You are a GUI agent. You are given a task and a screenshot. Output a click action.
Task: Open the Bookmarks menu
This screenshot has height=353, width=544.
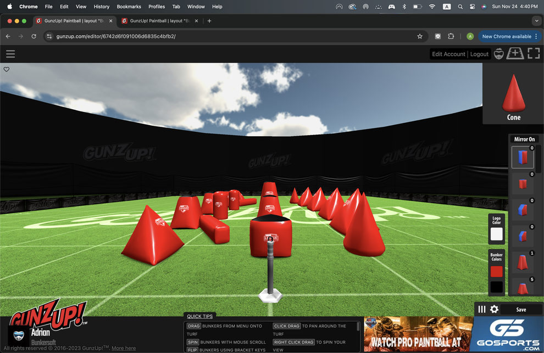click(x=129, y=7)
